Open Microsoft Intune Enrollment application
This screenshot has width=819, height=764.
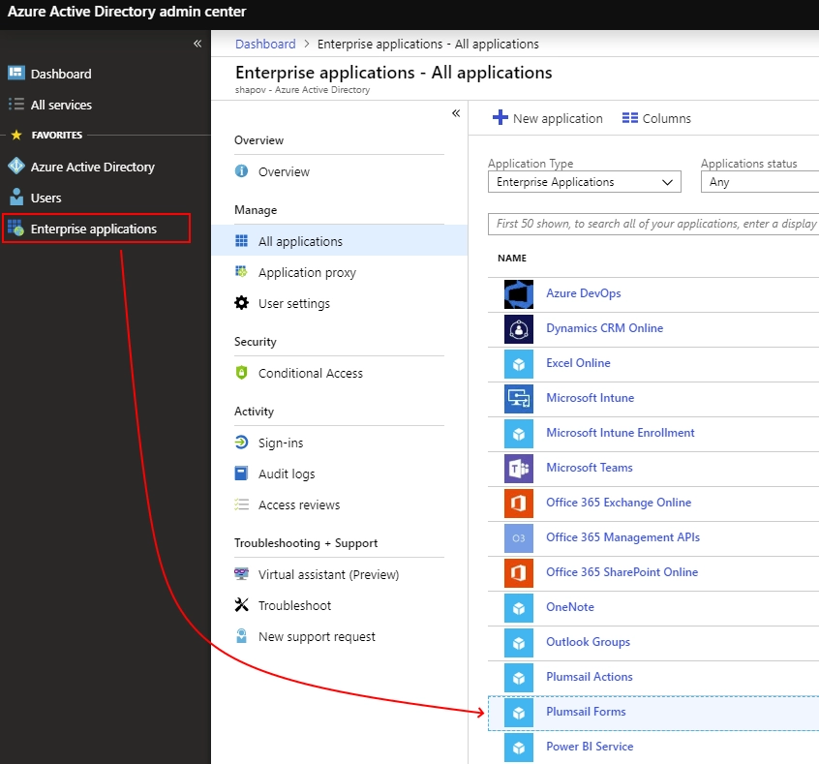[620, 433]
